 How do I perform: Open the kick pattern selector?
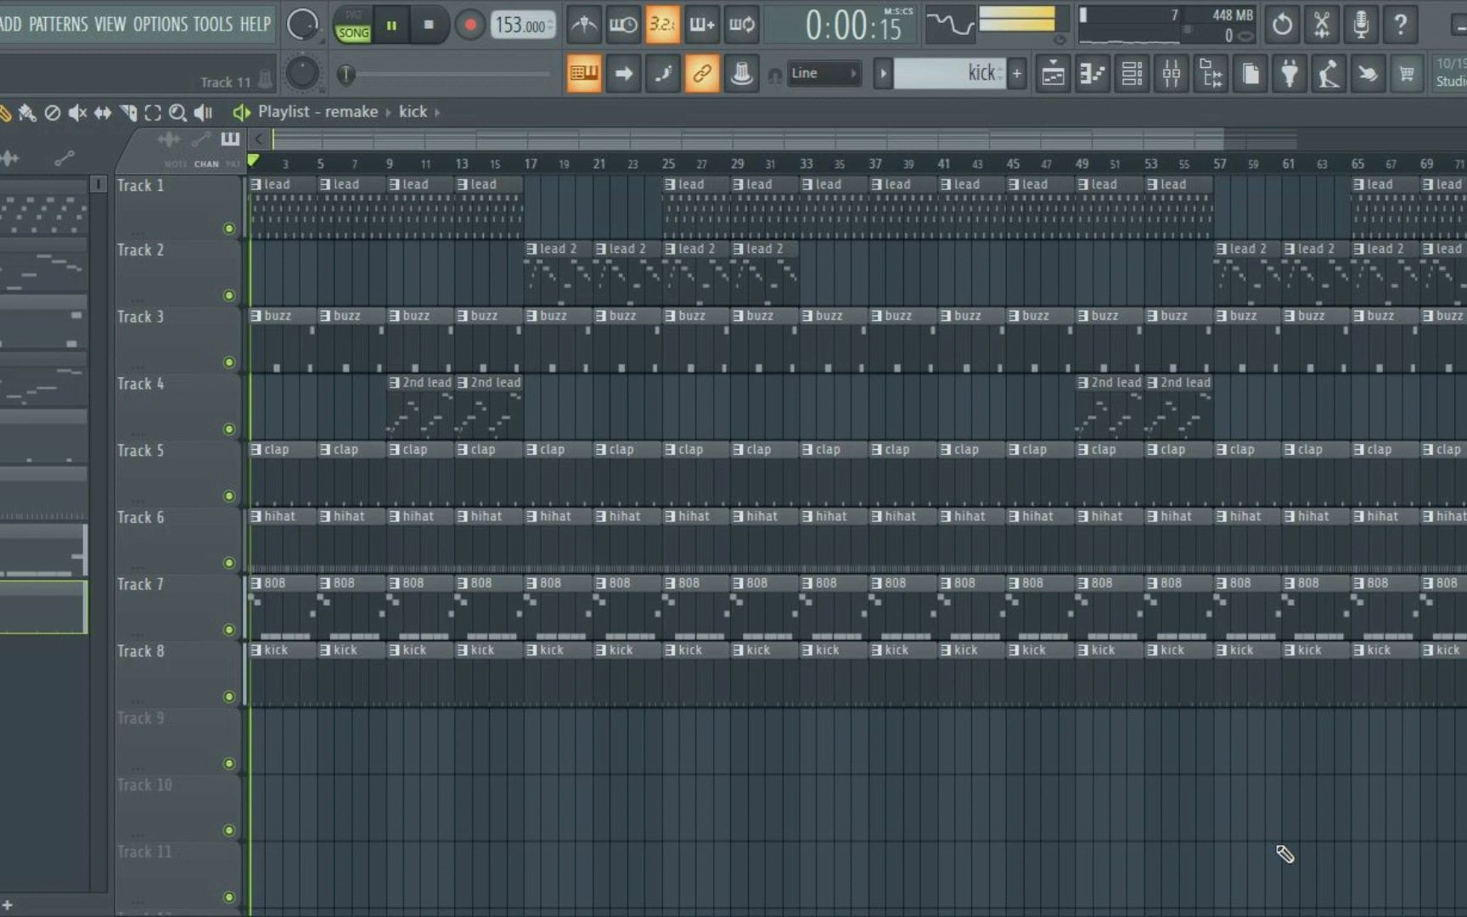(949, 74)
